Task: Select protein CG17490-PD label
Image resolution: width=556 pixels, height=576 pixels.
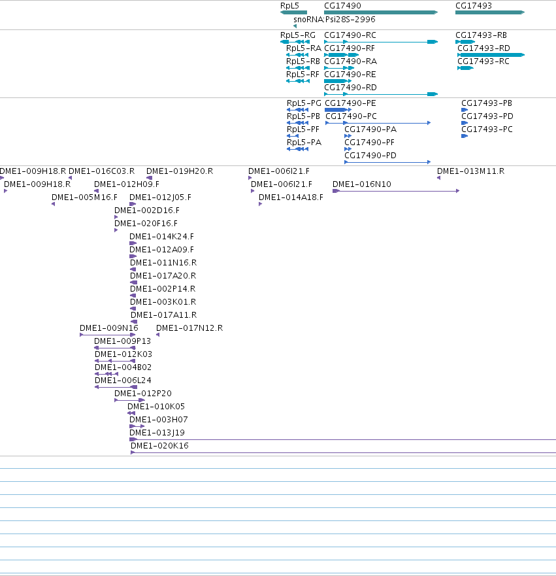Action: click(370, 156)
